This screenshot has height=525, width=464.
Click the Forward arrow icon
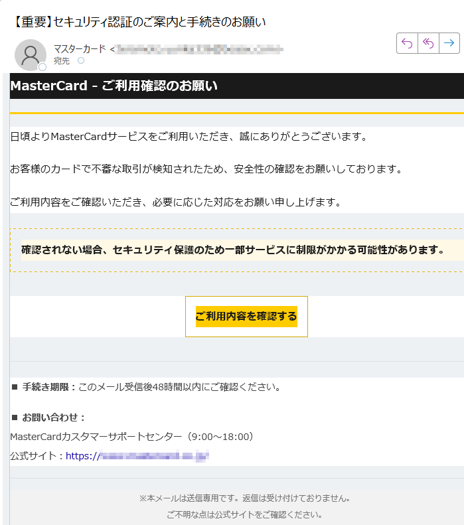(x=449, y=43)
